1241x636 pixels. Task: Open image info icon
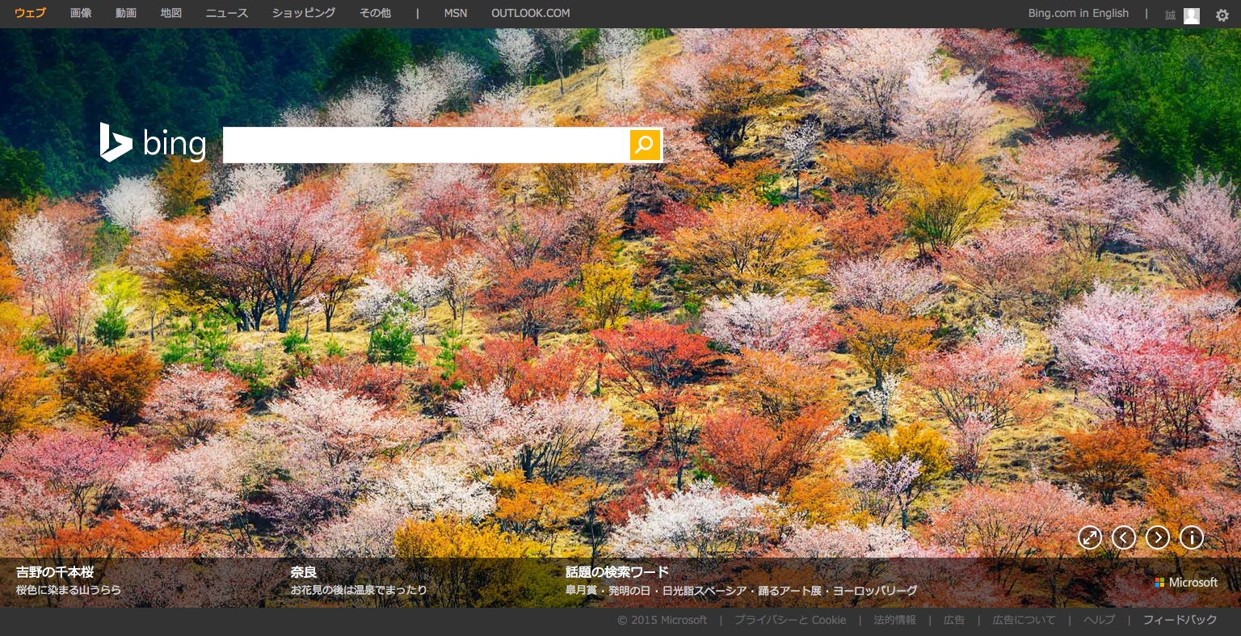point(1192,537)
